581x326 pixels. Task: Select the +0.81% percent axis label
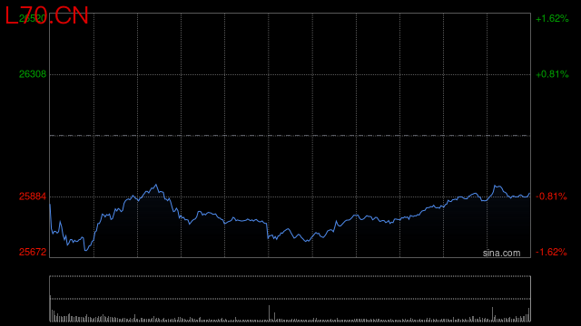point(552,74)
